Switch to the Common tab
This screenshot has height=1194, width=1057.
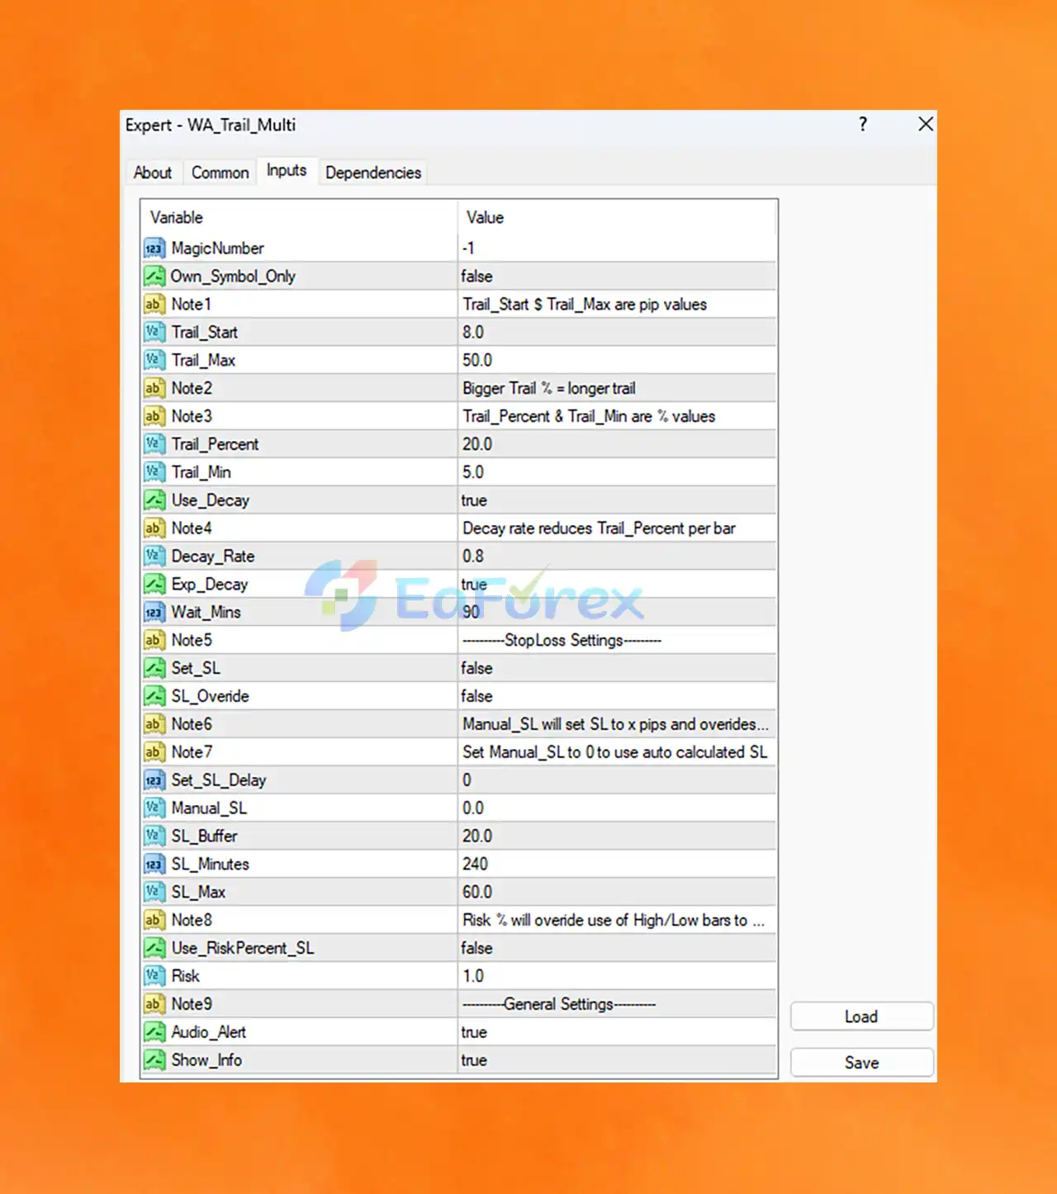(220, 173)
